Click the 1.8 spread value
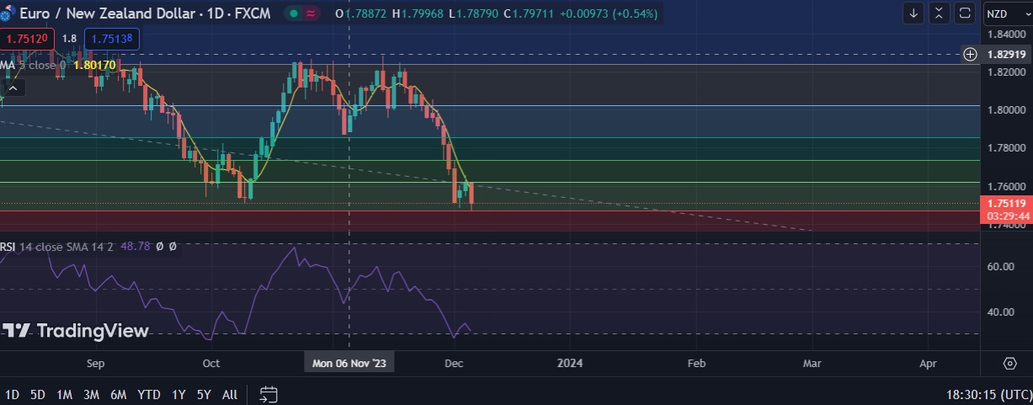The height and width of the screenshot is (405, 1033). point(69,39)
